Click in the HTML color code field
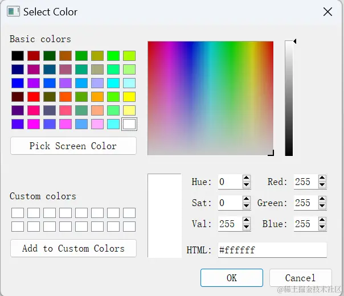The height and width of the screenshot is (296, 344). coord(272,250)
